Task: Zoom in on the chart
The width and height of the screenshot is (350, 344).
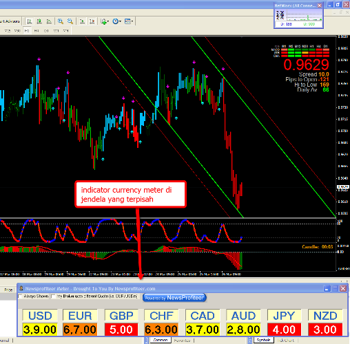Action: [61, 21]
